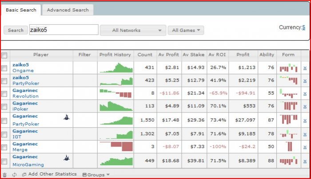Sort by Av ROI column header
311x179 pixels.
click(217, 55)
